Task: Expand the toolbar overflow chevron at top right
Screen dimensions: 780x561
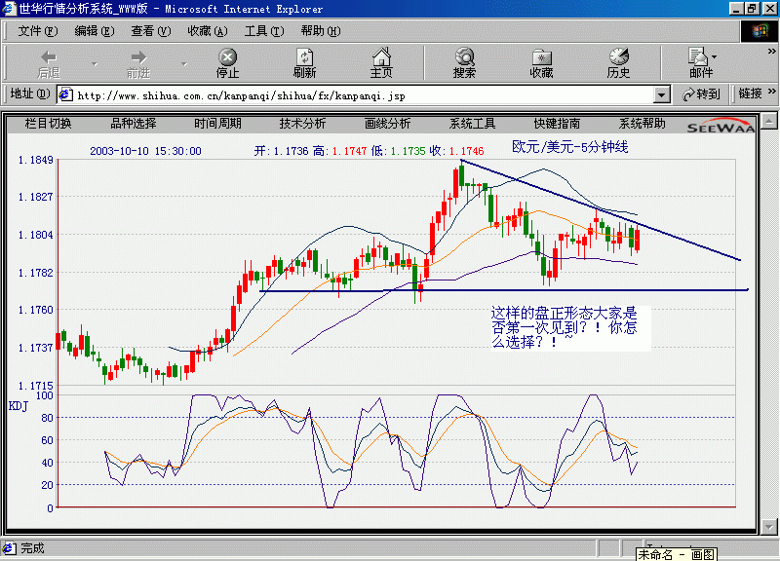Action: (771, 52)
